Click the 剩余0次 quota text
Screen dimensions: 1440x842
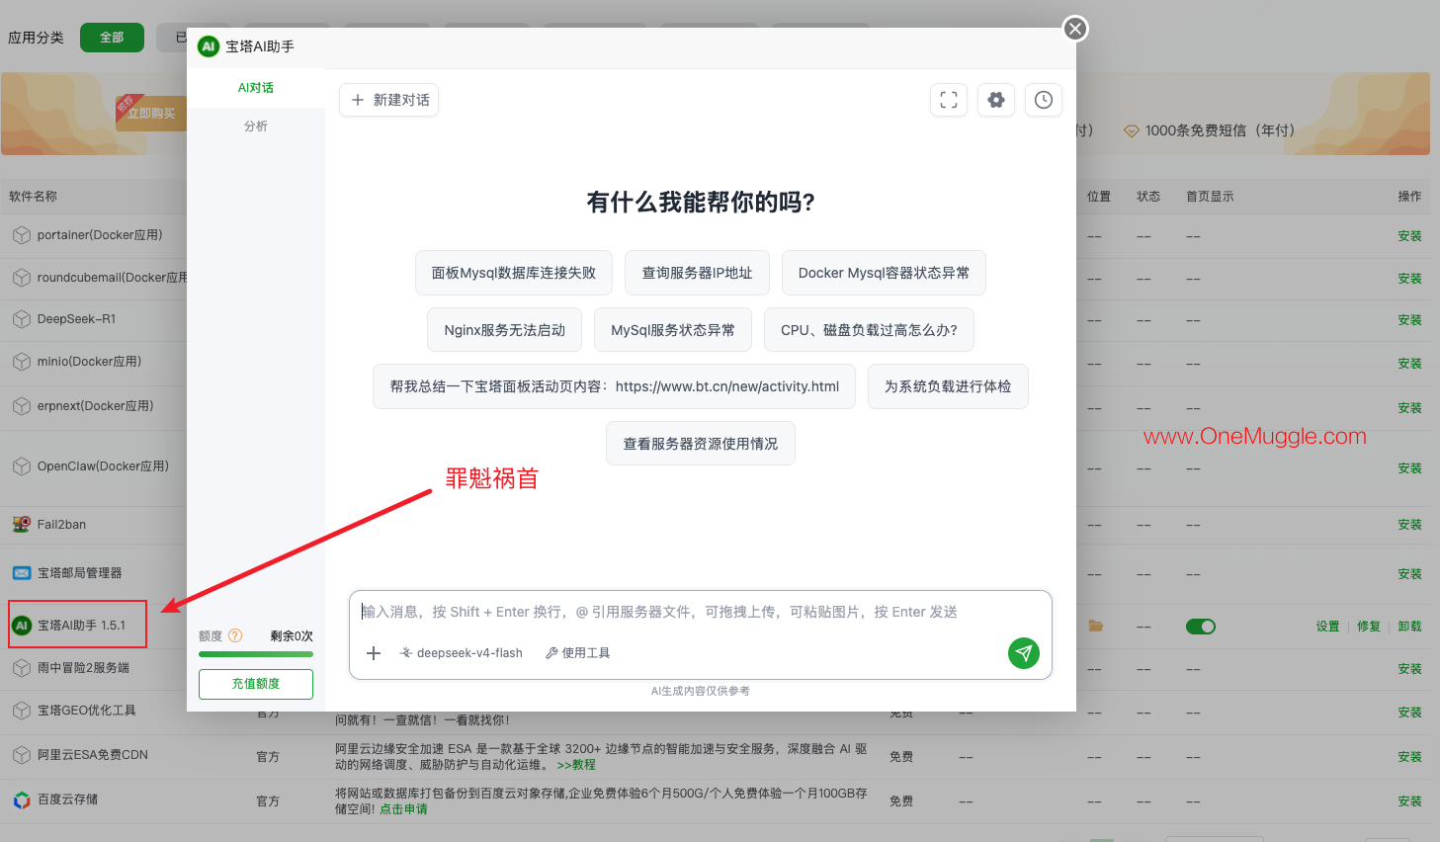pyautogui.click(x=292, y=636)
